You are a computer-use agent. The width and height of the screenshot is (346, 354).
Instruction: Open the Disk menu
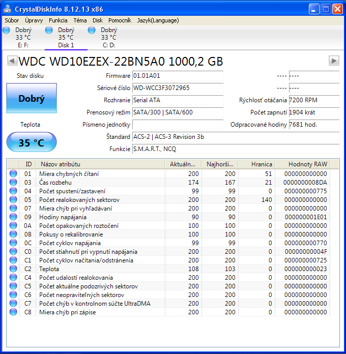point(98,20)
